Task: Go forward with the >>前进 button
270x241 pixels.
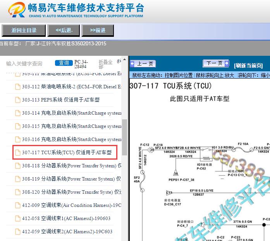Action: pos(98,31)
